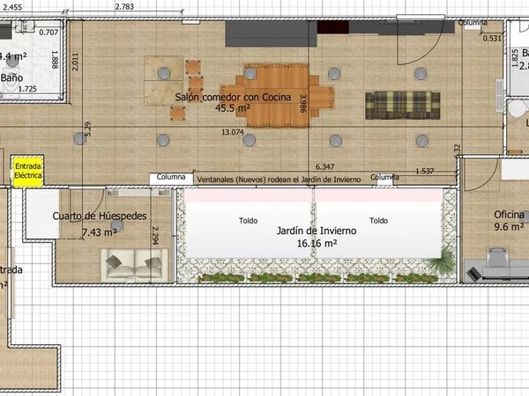Click the plaid sofa in the living room

click(403, 106)
